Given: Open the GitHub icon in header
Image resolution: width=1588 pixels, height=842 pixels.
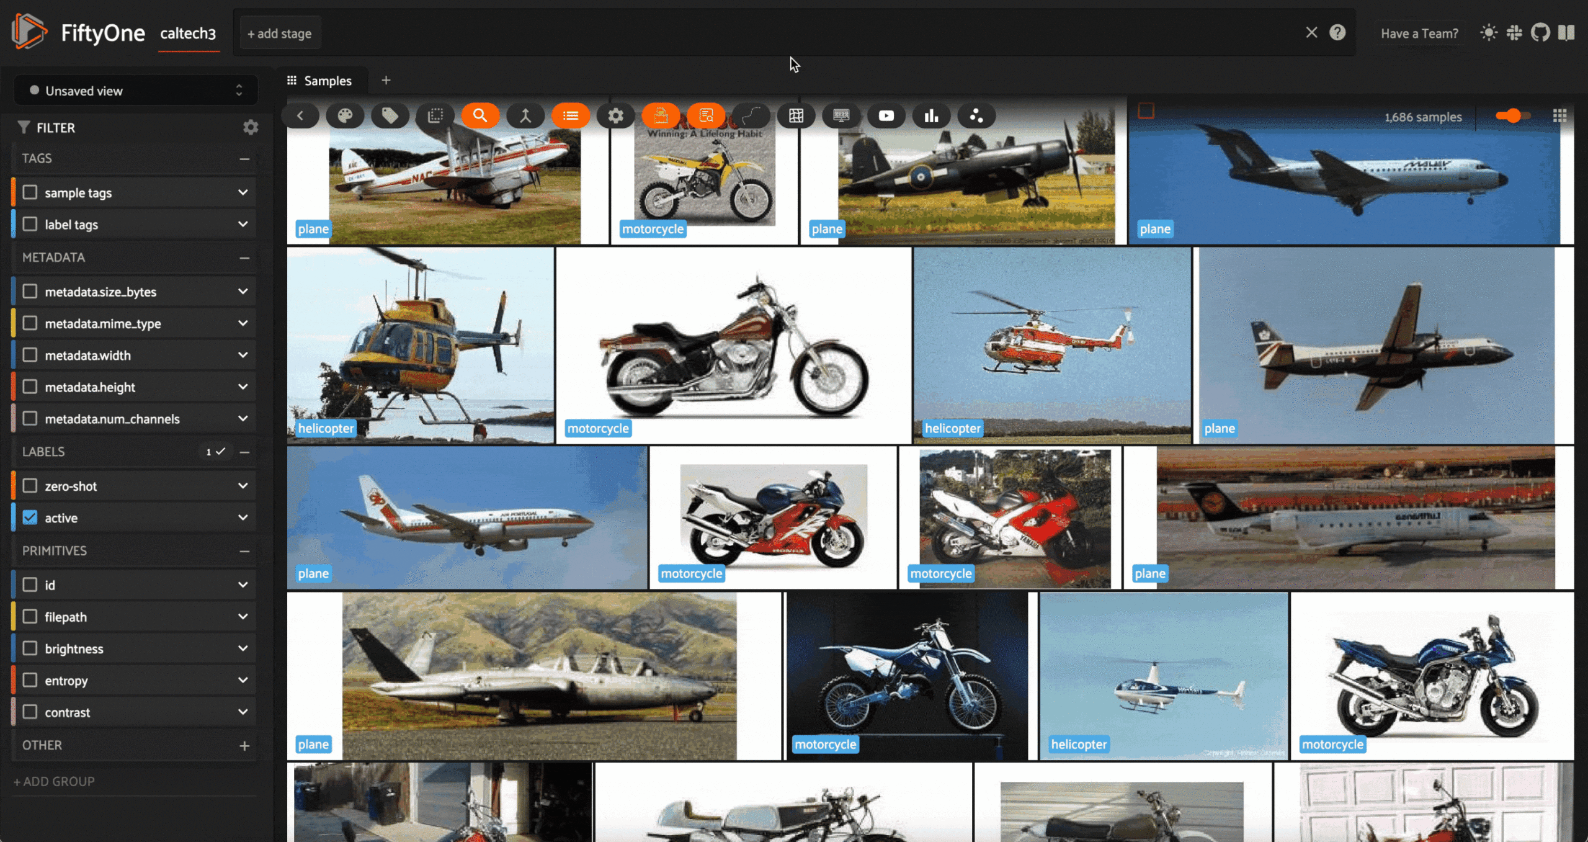Looking at the screenshot, I should tap(1540, 33).
